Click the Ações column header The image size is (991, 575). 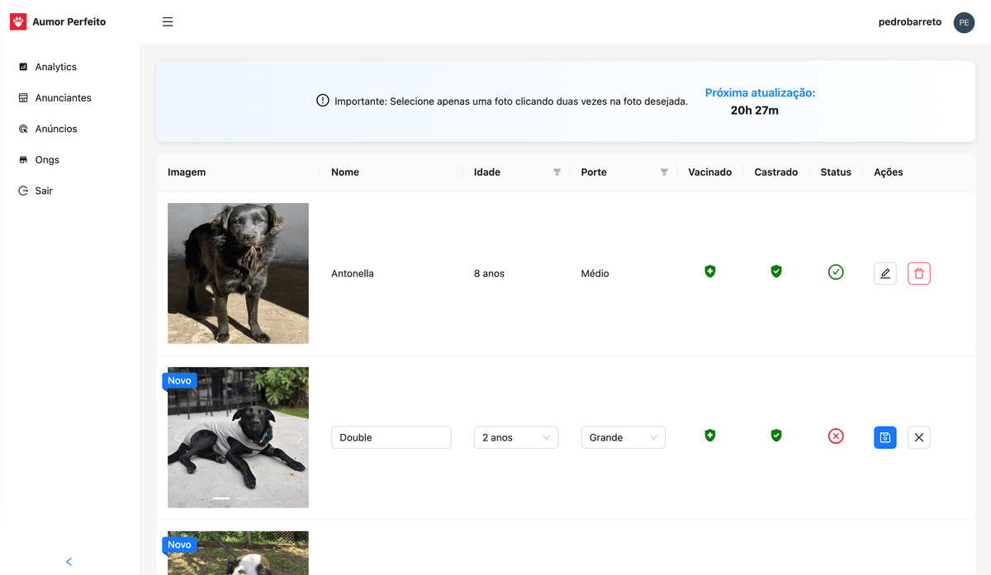(x=889, y=172)
